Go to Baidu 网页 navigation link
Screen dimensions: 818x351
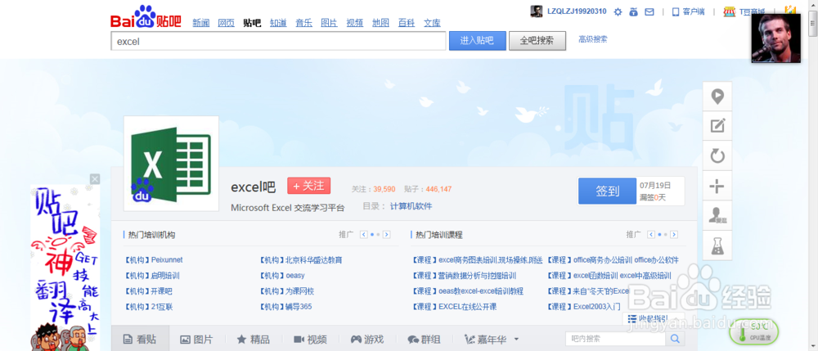pos(226,23)
